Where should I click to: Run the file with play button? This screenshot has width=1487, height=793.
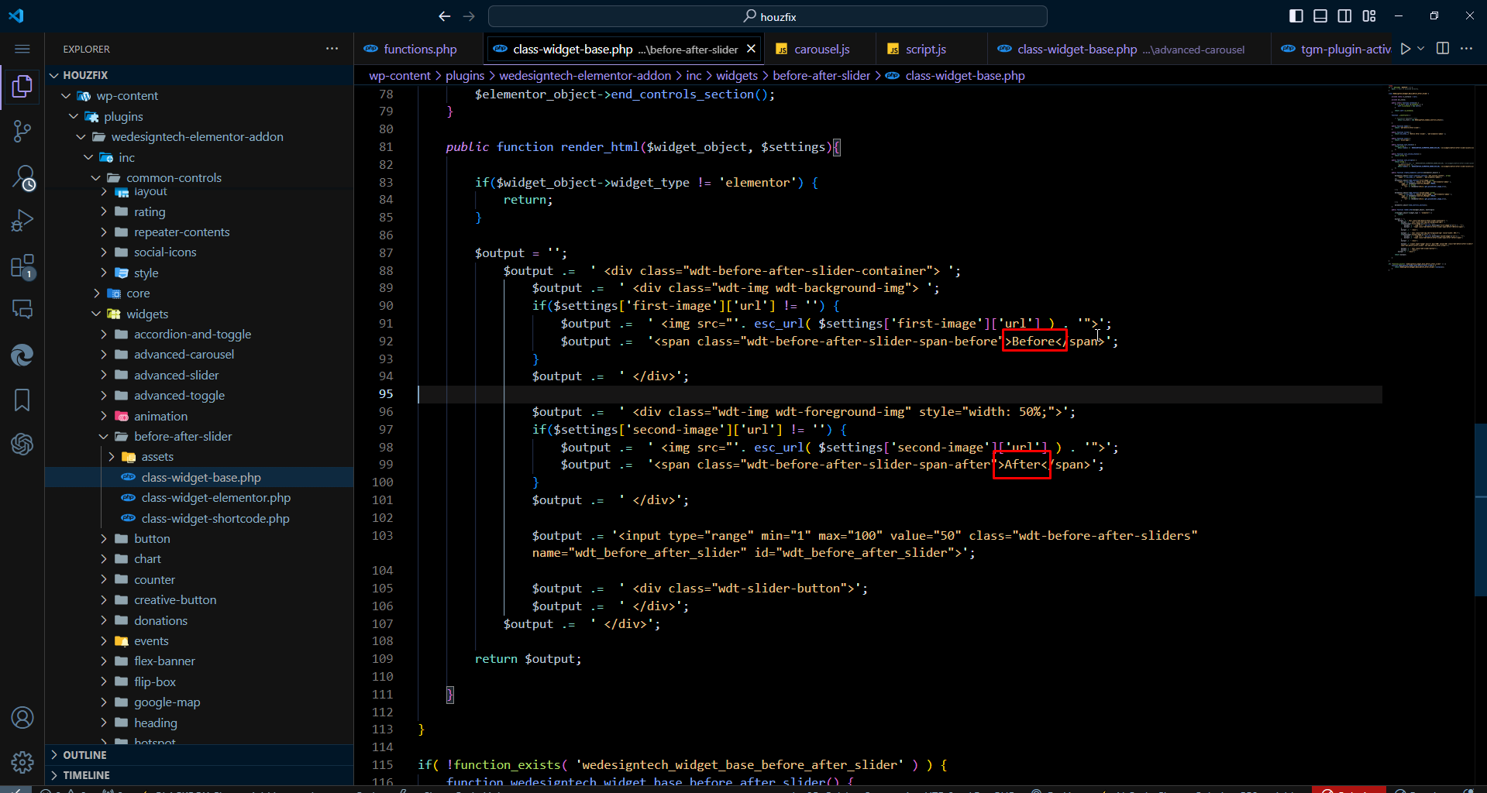coord(1405,49)
